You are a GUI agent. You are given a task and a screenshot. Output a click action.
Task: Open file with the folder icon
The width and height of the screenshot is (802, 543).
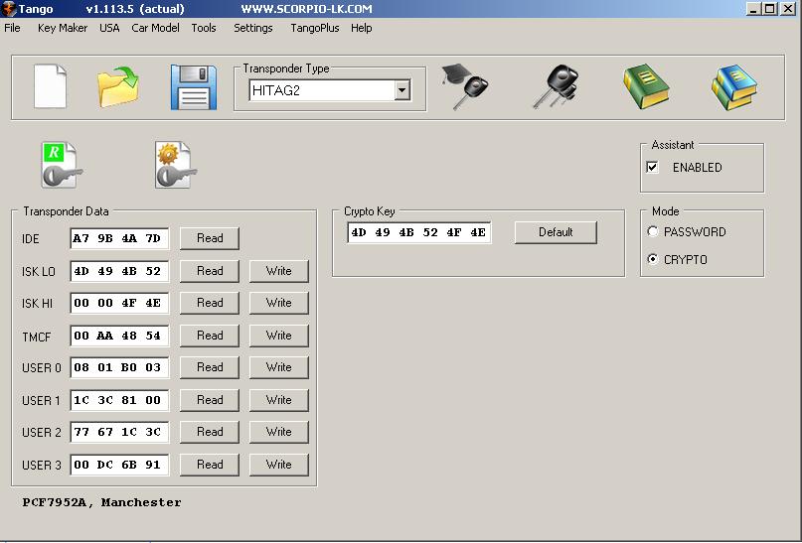point(118,86)
